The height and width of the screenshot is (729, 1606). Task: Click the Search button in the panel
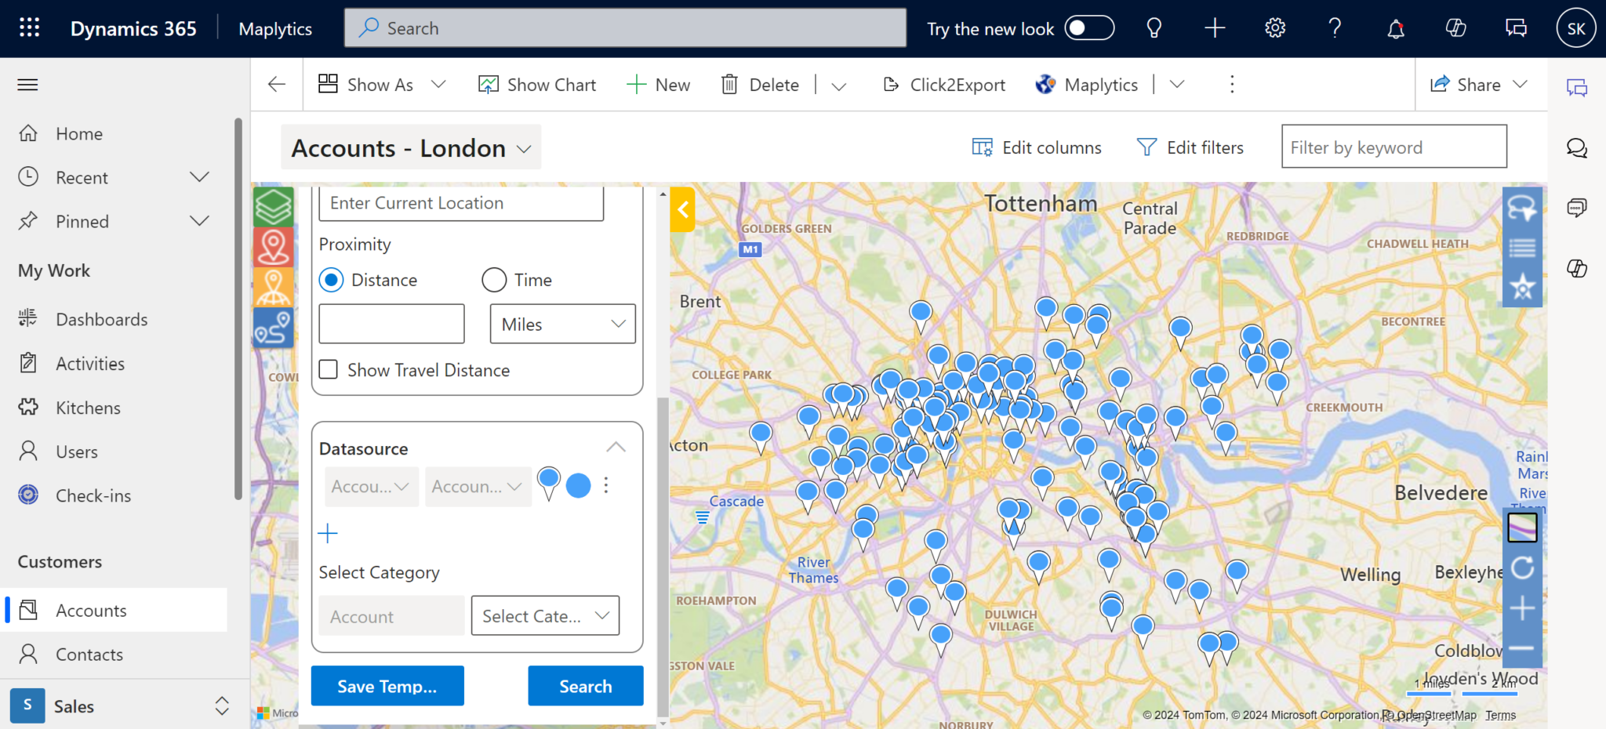pyautogui.click(x=585, y=686)
